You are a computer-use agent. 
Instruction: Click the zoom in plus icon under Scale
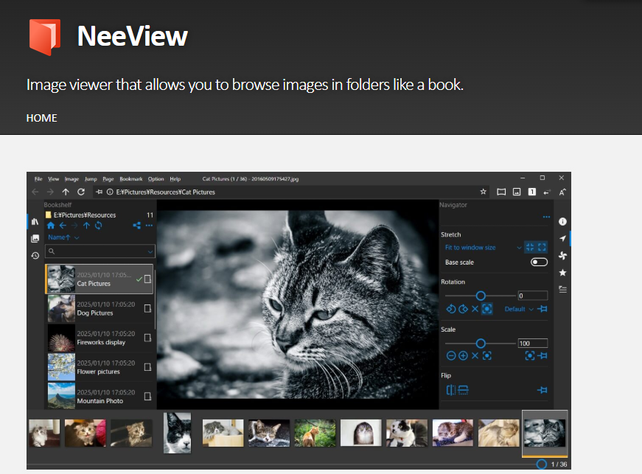click(463, 356)
